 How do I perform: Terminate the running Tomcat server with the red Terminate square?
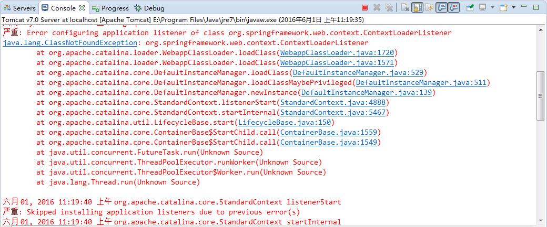coord(364,8)
